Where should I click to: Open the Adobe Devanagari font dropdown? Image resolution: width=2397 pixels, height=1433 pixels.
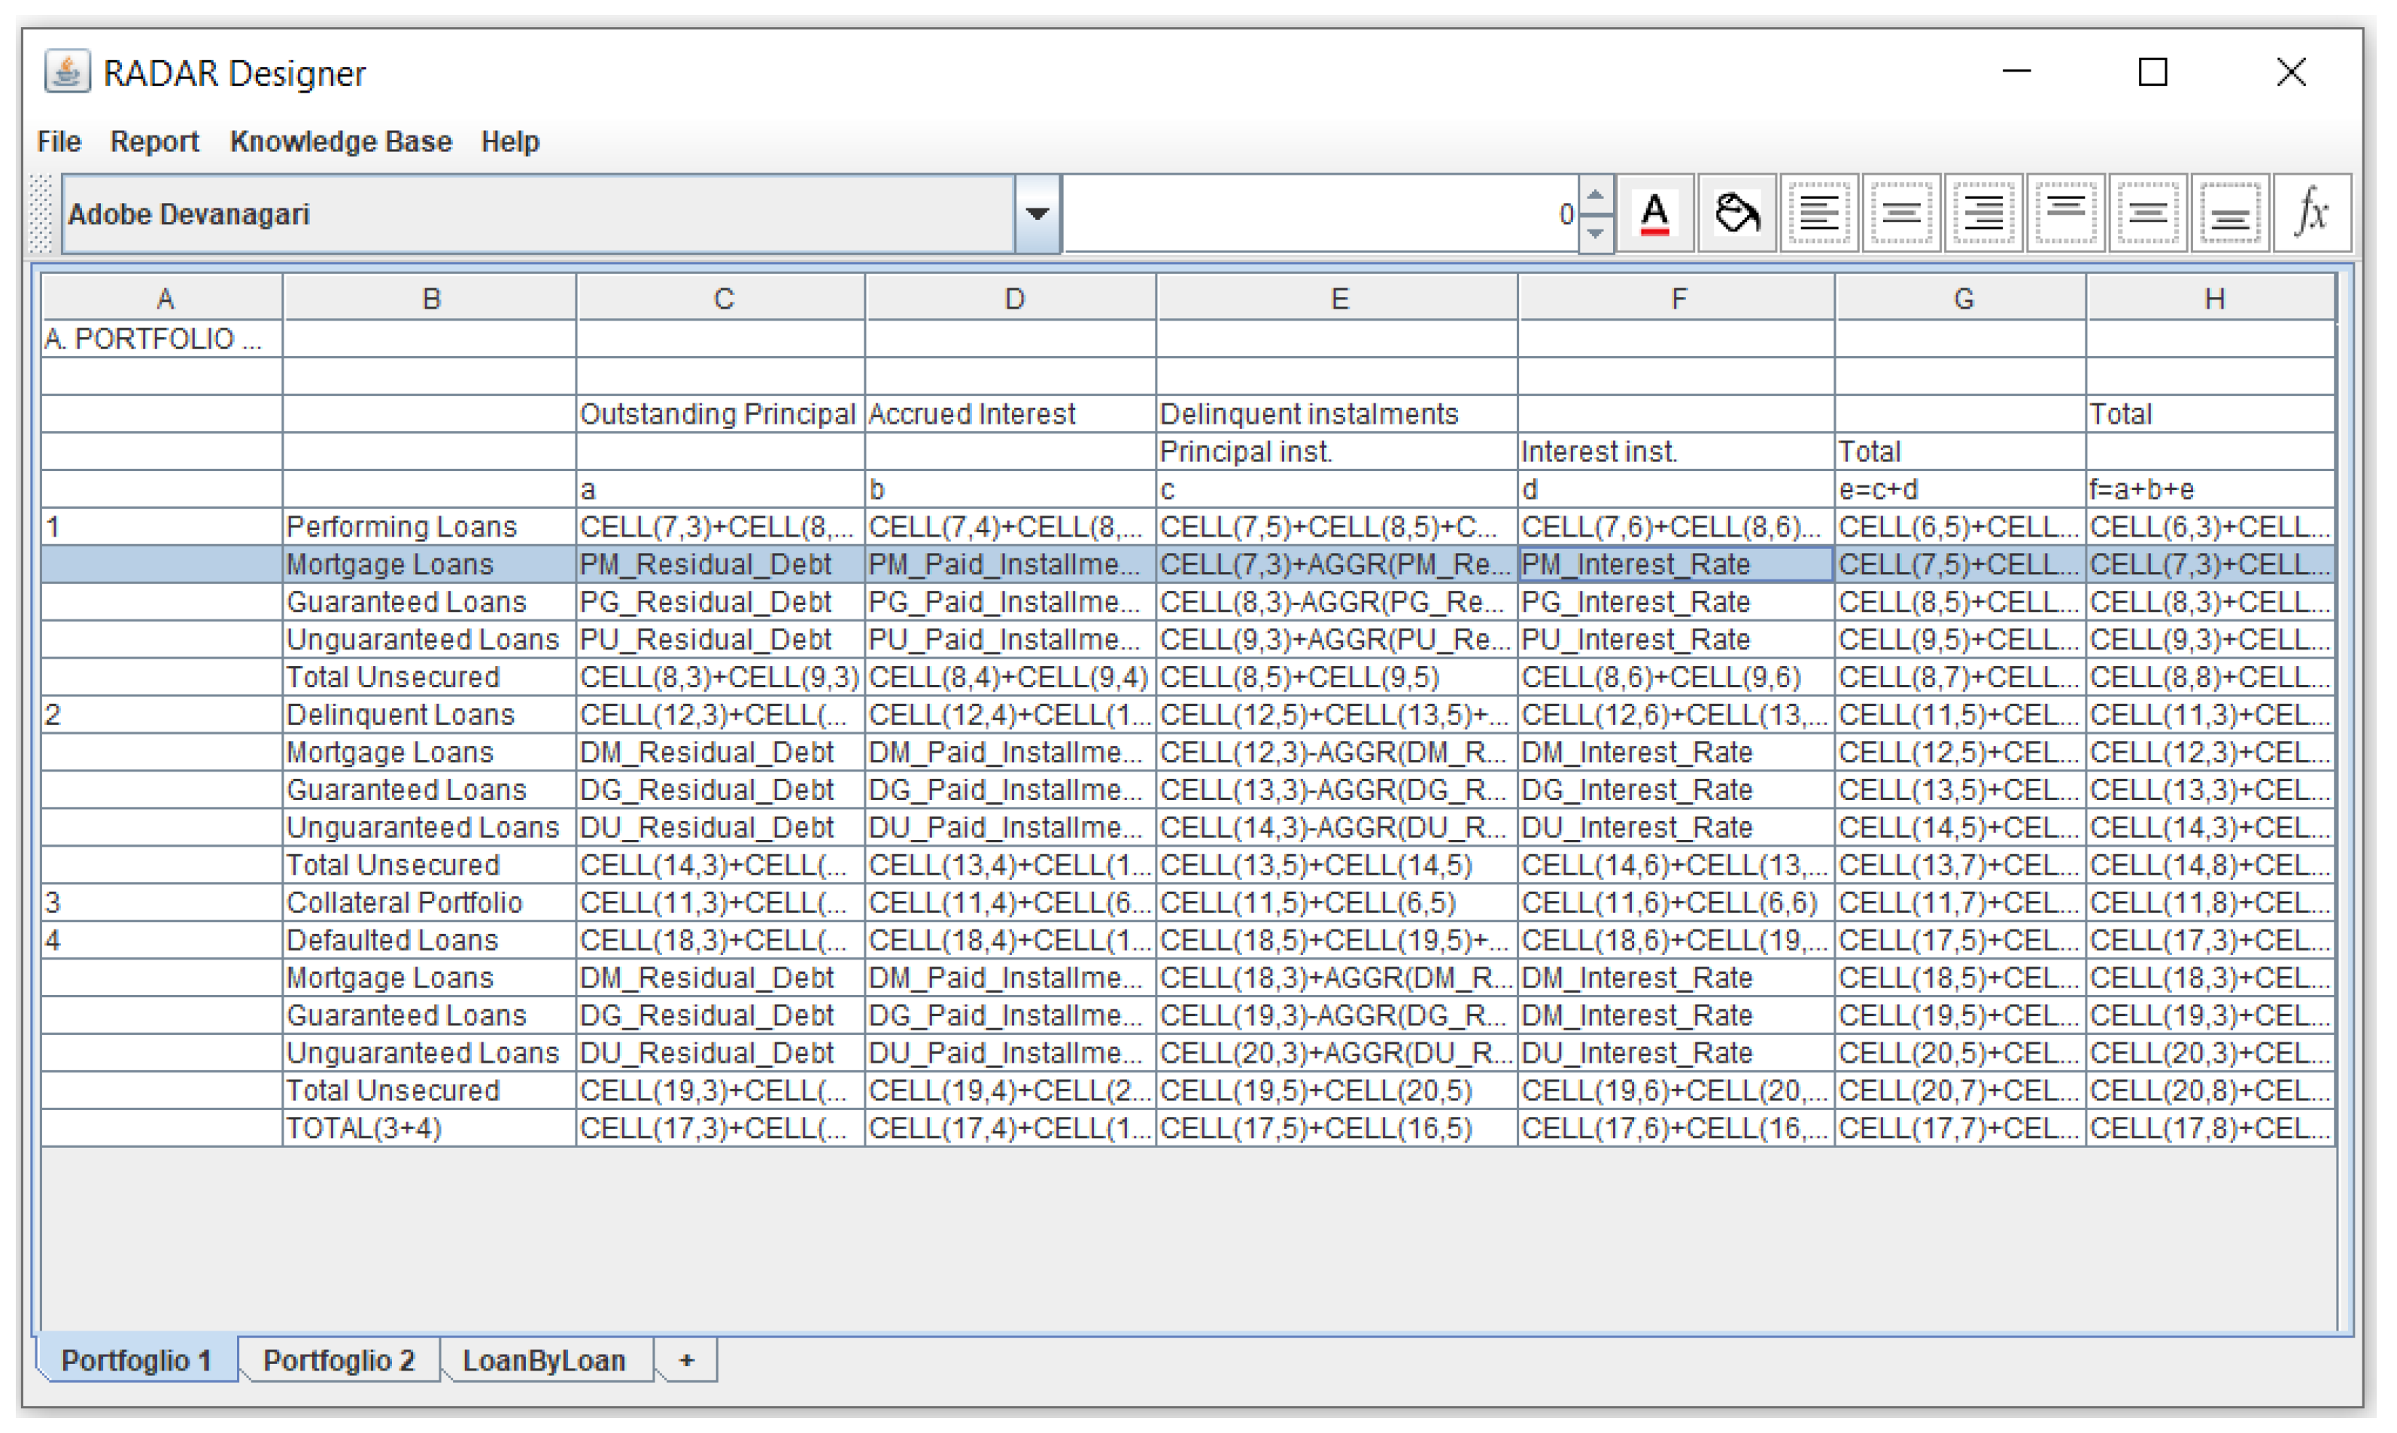pos(1037,214)
